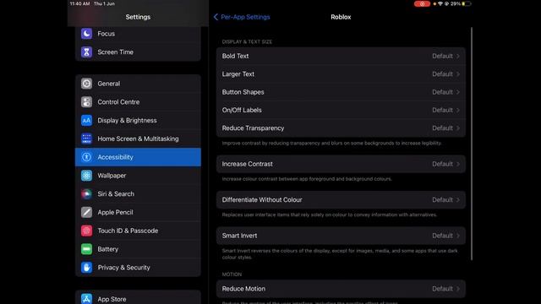This screenshot has width=541, height=304.
Task: Tap the Siri & Search orb icon
Action: click(86, 193)
